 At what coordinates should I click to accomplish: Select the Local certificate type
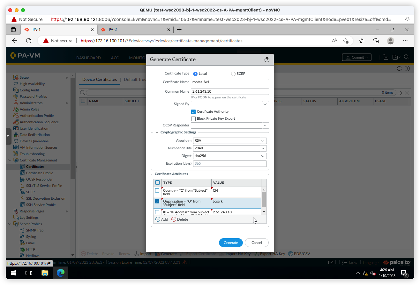(x=195, y=74)
